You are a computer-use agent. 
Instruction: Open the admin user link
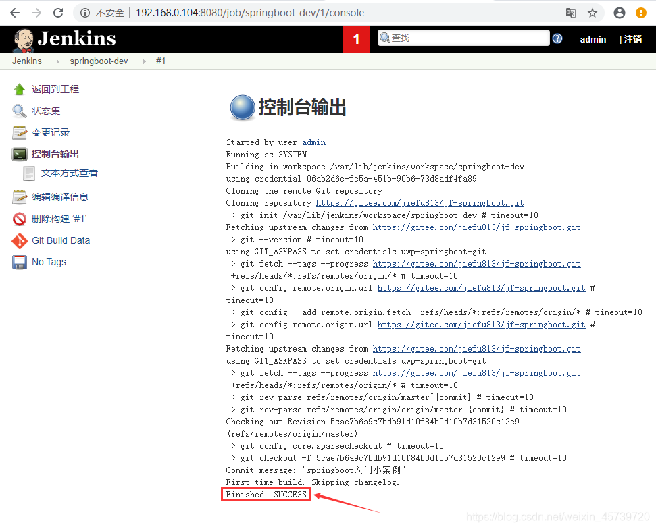coord(592,39)
